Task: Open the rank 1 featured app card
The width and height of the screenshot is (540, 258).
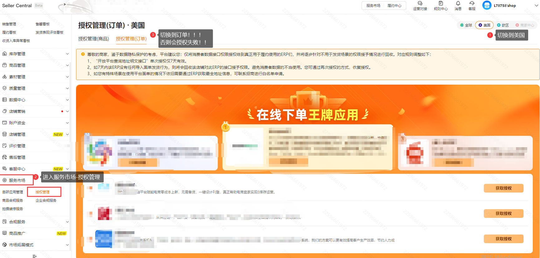Action: pos(308,147)
